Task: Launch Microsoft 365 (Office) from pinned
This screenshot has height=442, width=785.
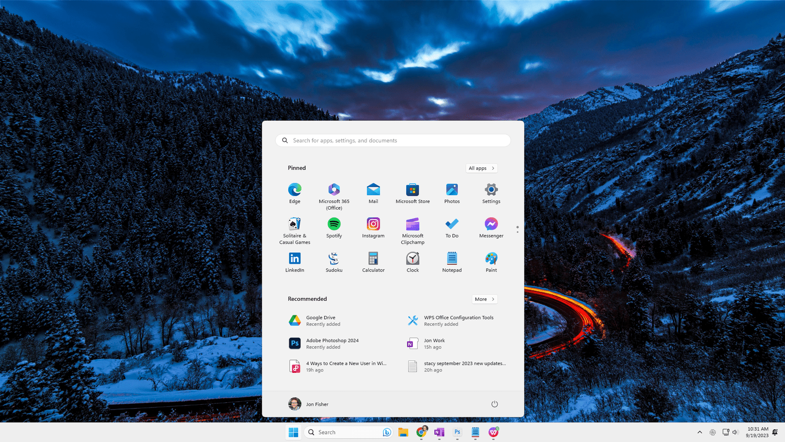Action: [x=334, y=197]
